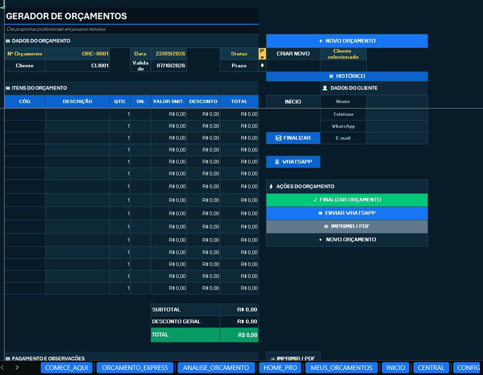Screen dimensions: 483x375
Task: Select the 07/10/2026 validity date cell
Action: click(x=169, y=65)
